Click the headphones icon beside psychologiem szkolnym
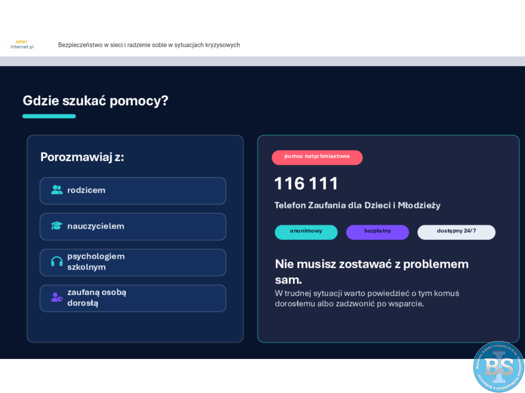Image resolution: width=525 pixels, height=393 pixels. [x=57, y=262]
